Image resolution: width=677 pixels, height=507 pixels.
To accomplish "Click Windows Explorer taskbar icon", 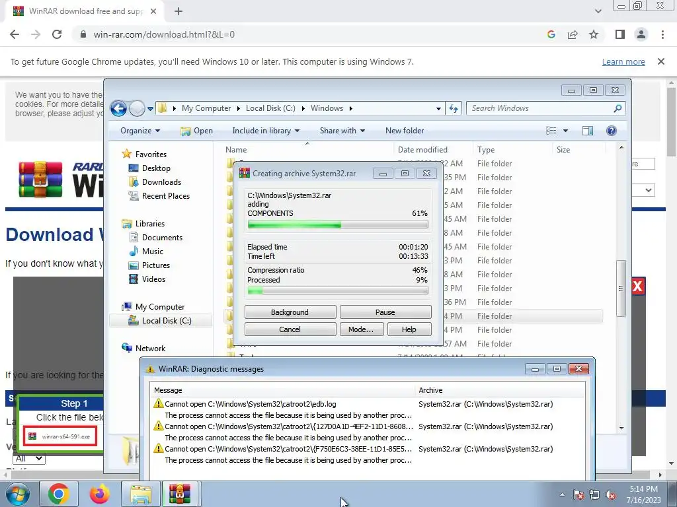I will pyautogui.click(x=140, y=494).
